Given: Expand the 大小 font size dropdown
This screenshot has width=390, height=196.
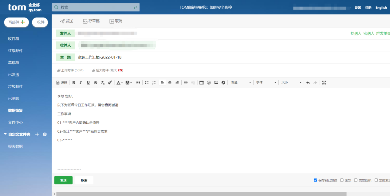Looking at the screenshot, I should pyautogui.click(x=291, y=82).
